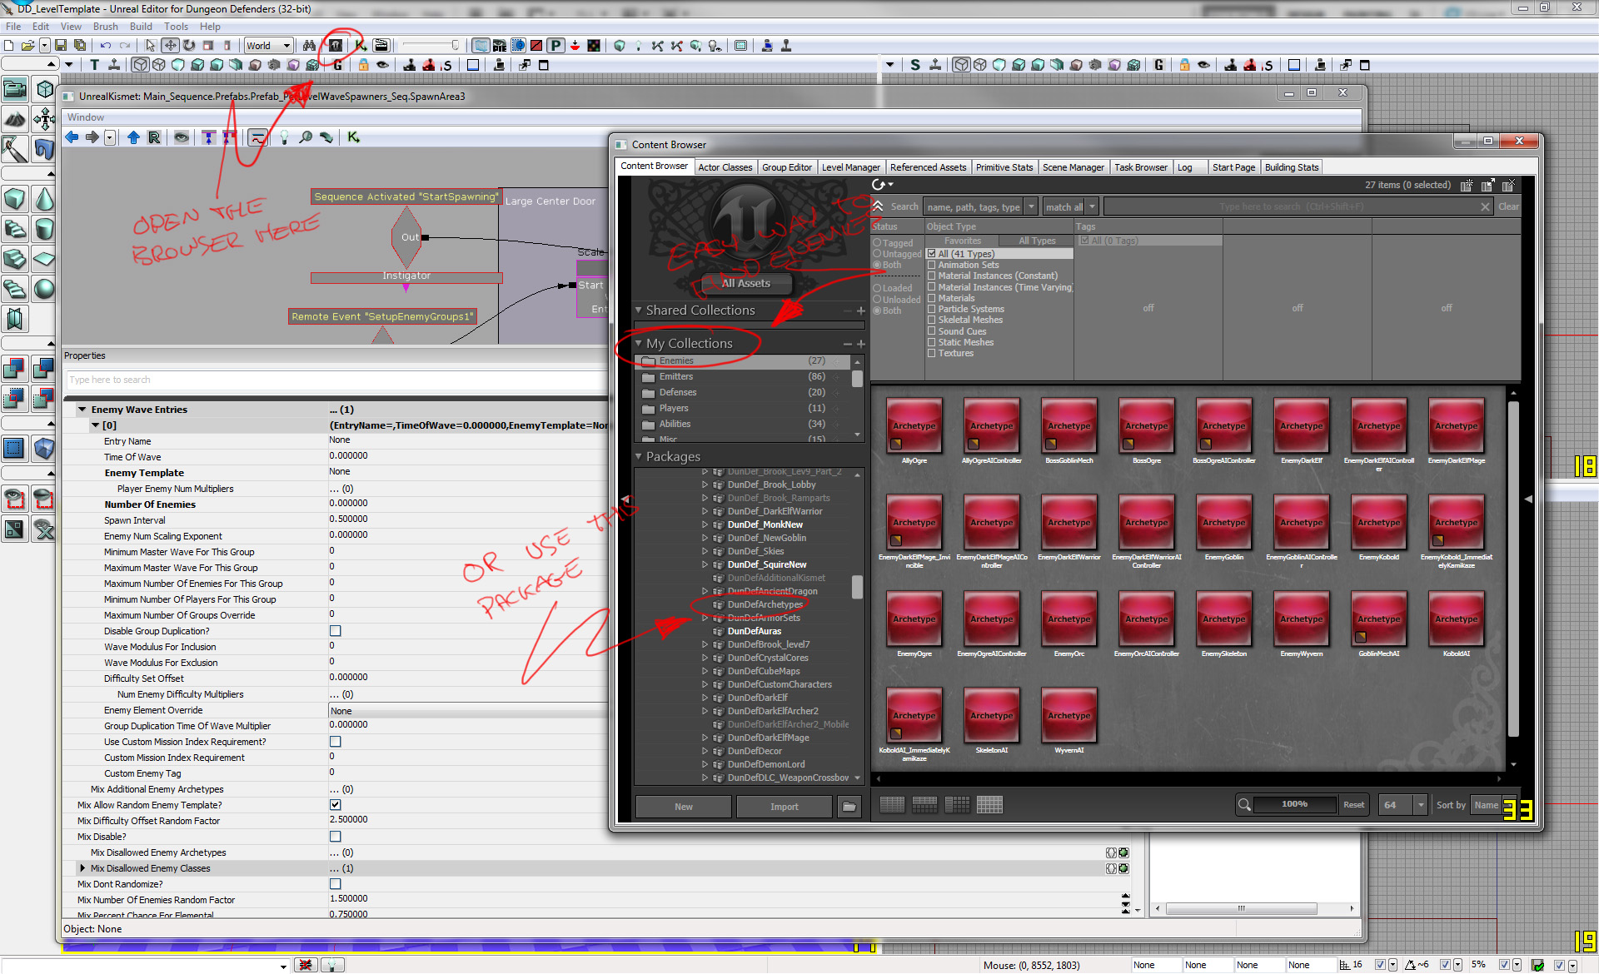Viewport: 1599px width, 974px height.
Task: Expand the DunDef_MonkNew package tree node
Action: pos(705,524)
